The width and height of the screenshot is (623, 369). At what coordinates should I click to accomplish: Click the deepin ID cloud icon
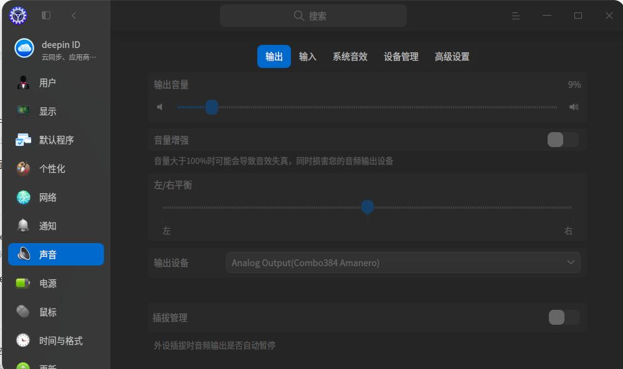[24, 48]
